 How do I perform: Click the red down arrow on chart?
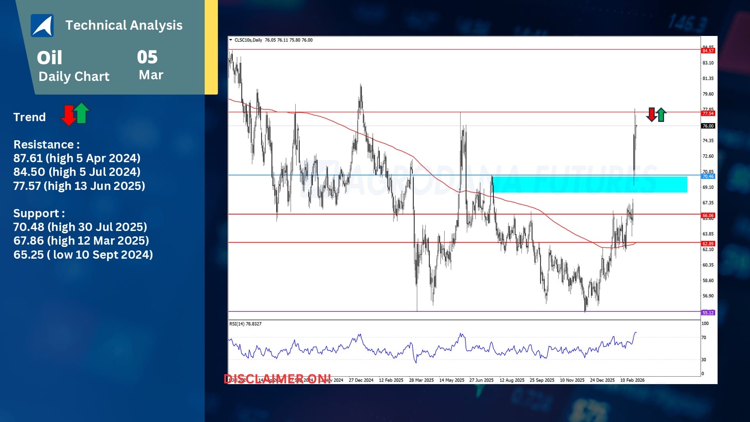[651, 114]
